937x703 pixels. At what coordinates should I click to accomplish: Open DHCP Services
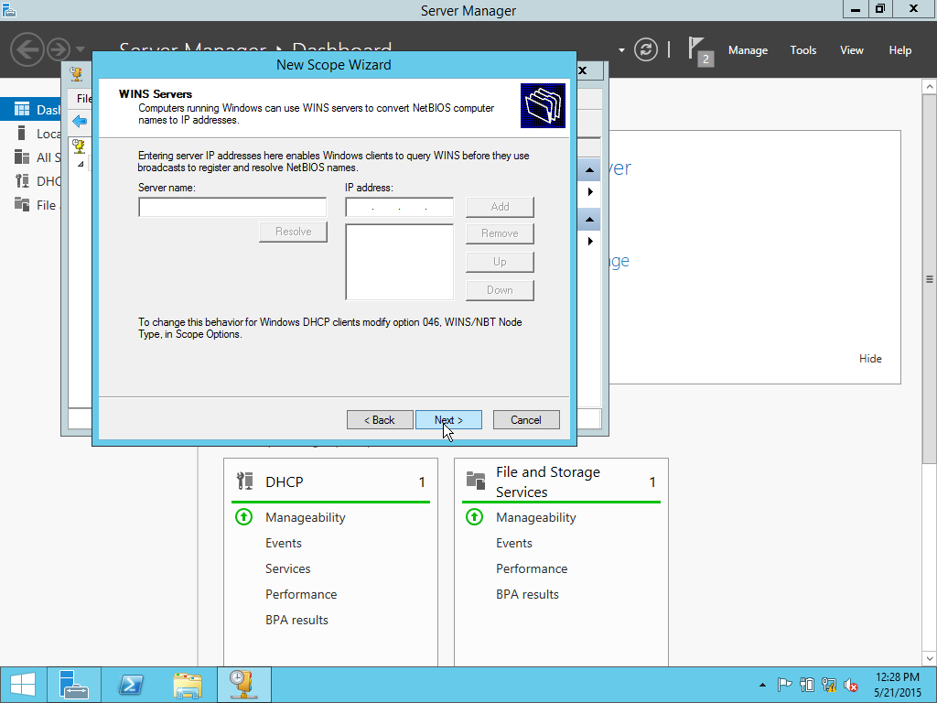(288, 568)
